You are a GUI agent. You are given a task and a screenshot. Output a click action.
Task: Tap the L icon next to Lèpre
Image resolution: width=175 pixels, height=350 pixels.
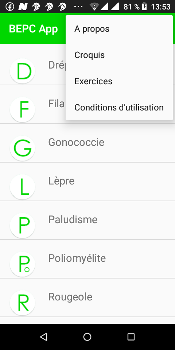click(22, 187)
